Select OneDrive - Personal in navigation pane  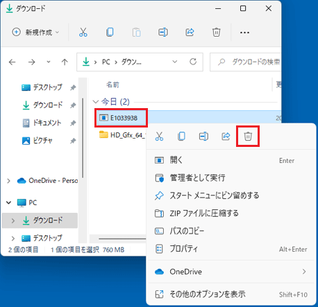(47, 181)
